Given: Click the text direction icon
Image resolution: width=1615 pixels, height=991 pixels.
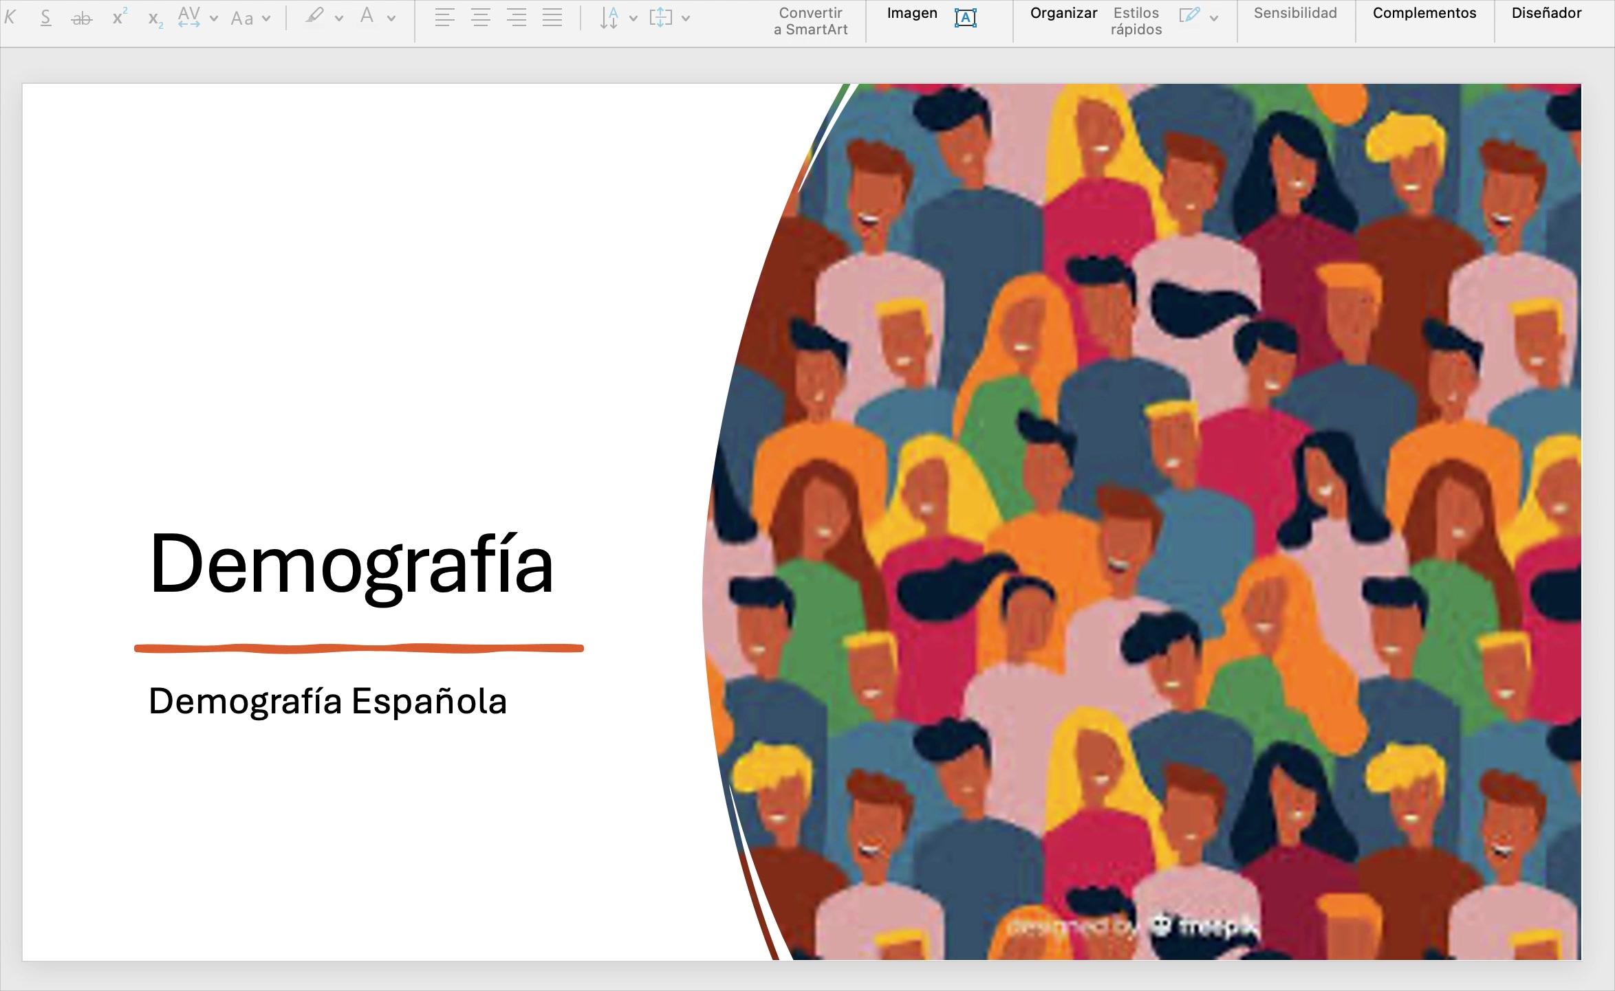Looking at the screenshot, I should point(609,18).
